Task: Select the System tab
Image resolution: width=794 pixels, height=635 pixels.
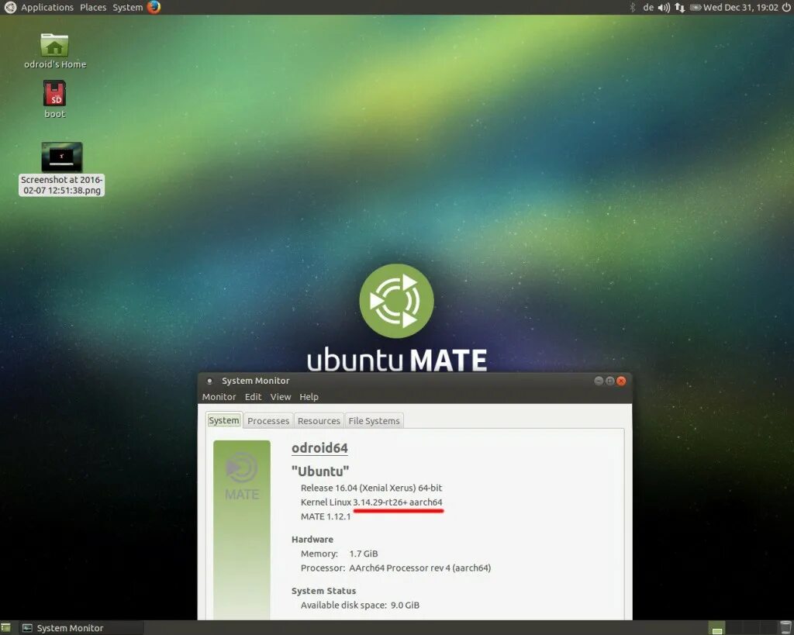Action: click(224, 420)
